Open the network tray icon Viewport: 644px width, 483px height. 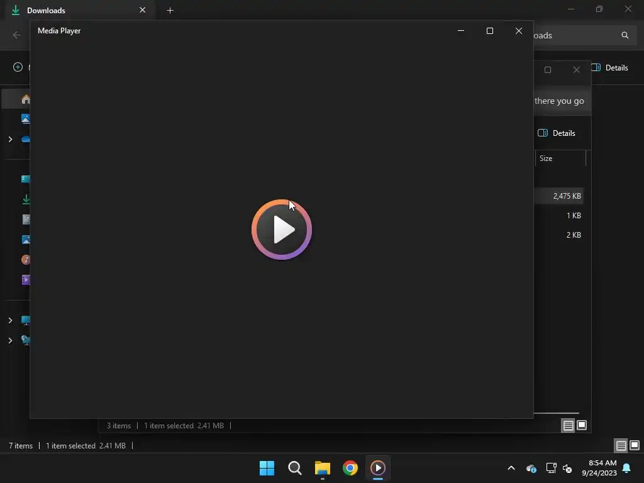click(x=551, y=468)
